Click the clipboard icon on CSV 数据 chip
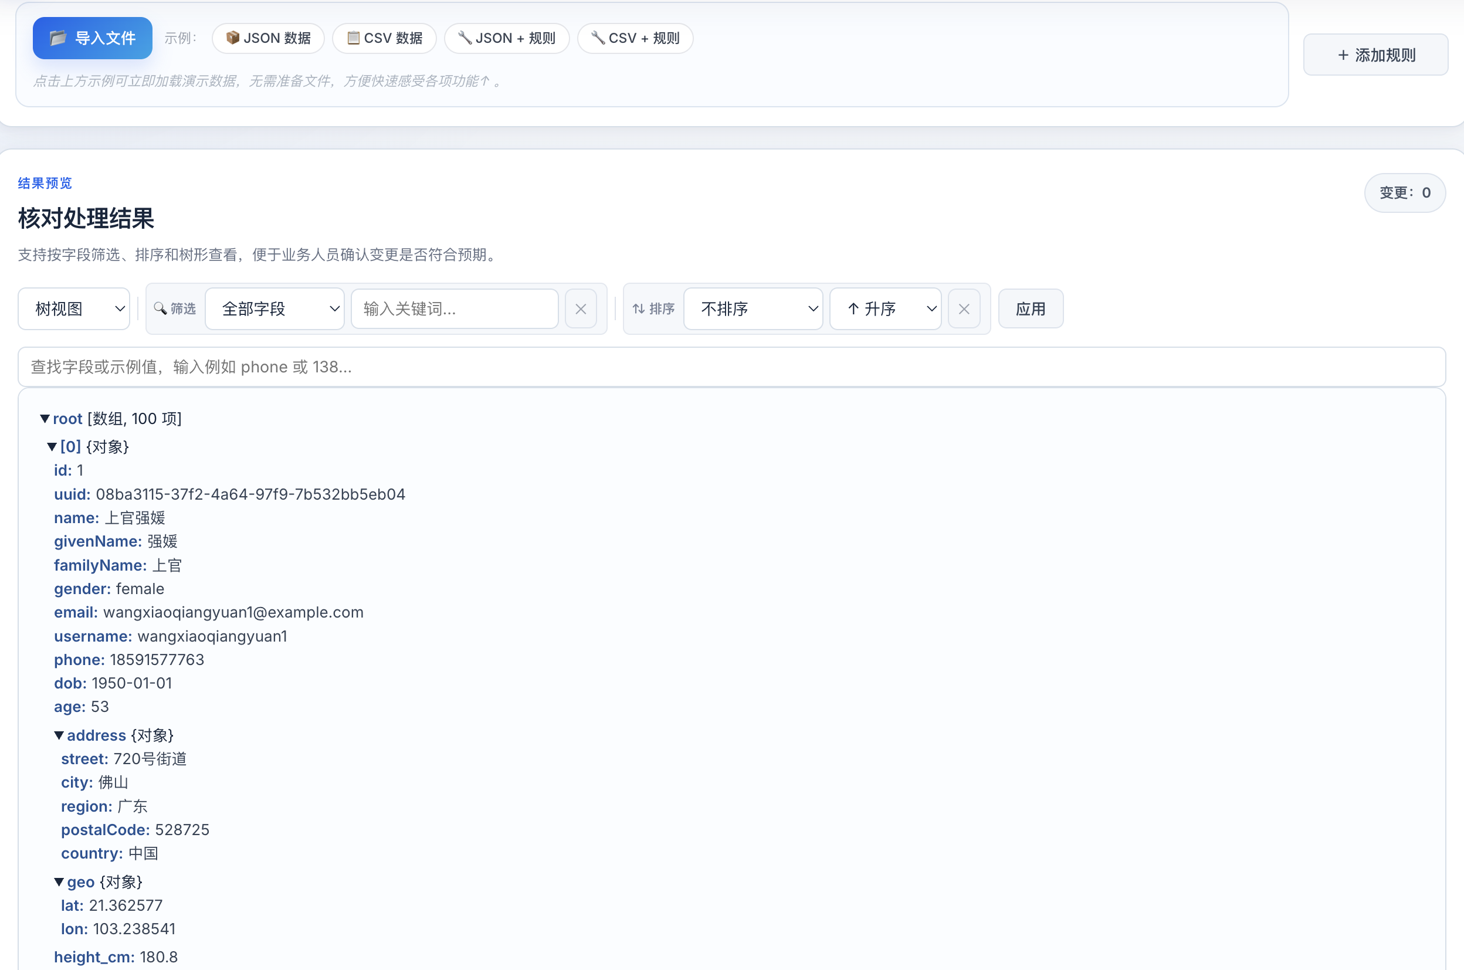Screen dimensions: 1464x970 click(x=354, y=38)
